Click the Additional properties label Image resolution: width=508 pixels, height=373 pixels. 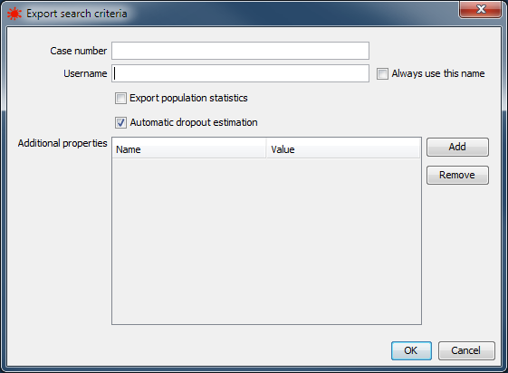click(x=62, y=143)
